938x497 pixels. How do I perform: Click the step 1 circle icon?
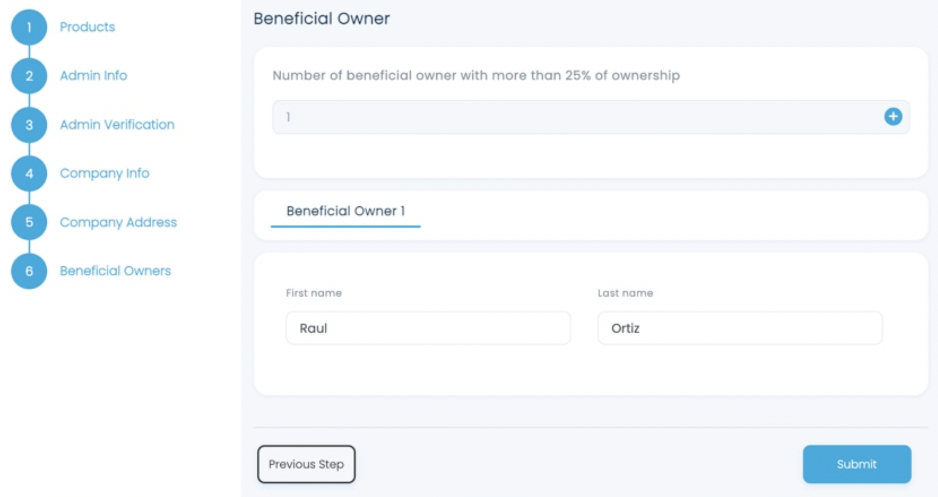click(x=29, y=27)
